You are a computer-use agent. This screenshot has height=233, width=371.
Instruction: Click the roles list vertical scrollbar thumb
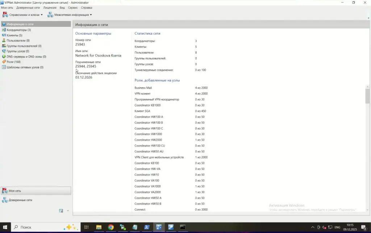(x=367, y=96)
